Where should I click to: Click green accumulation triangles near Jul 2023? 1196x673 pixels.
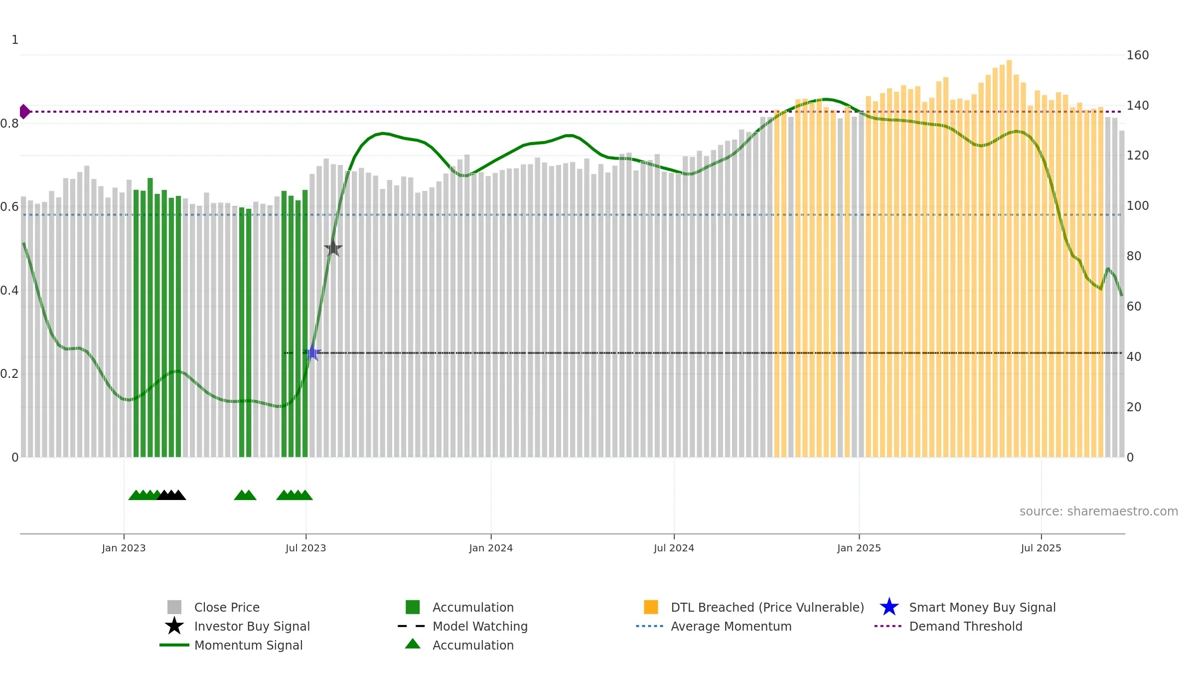click(295, 495)
